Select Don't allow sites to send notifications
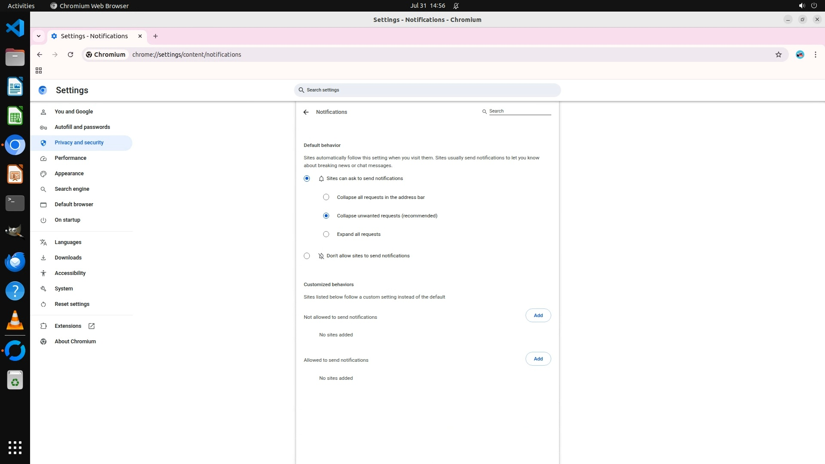Image resolution: width=825 pixels, height=464 pixels. coord(307,256)
